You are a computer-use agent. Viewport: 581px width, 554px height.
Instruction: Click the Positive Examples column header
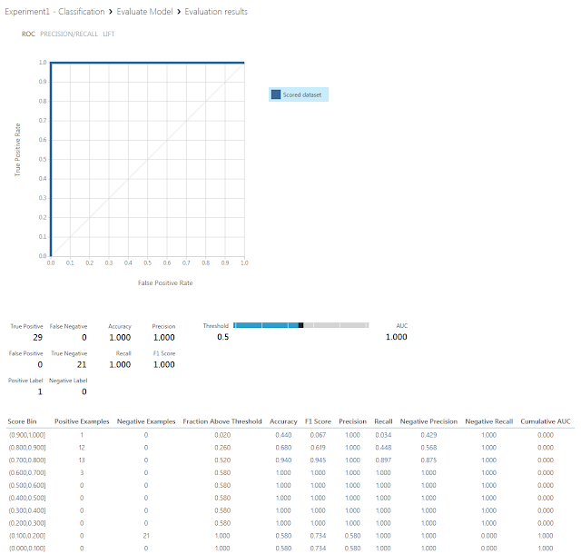[x=82, y=421]
